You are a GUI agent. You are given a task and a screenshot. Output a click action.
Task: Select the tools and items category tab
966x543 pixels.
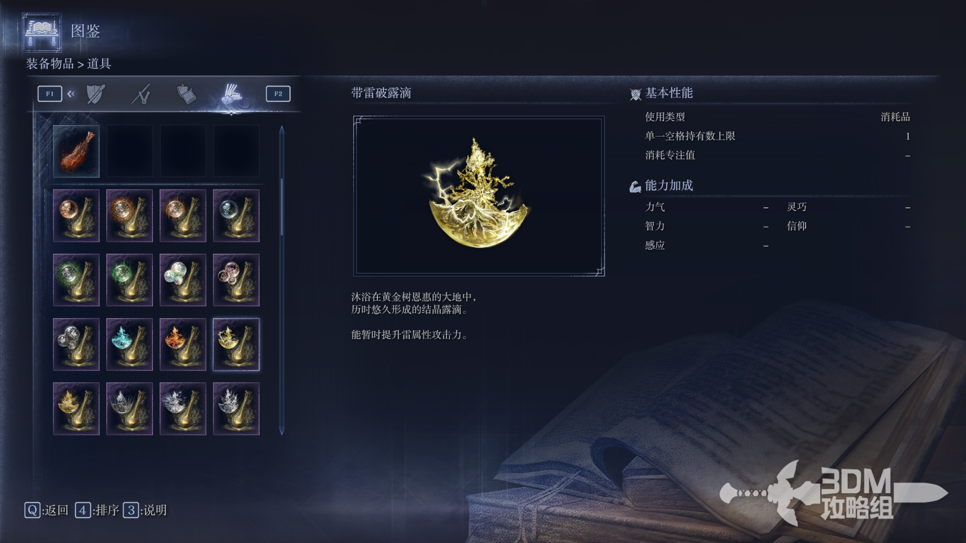(x=231, y=94)
